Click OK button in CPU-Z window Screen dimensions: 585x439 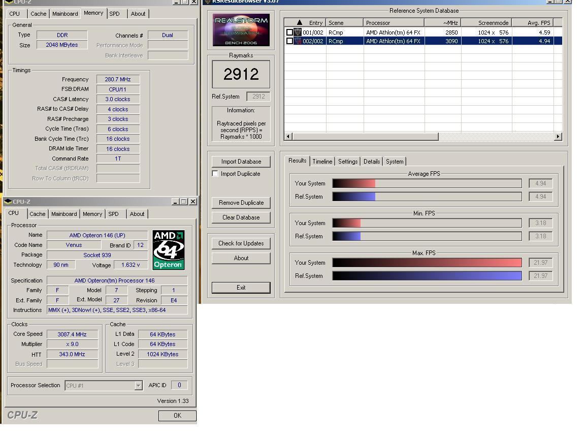177,416
